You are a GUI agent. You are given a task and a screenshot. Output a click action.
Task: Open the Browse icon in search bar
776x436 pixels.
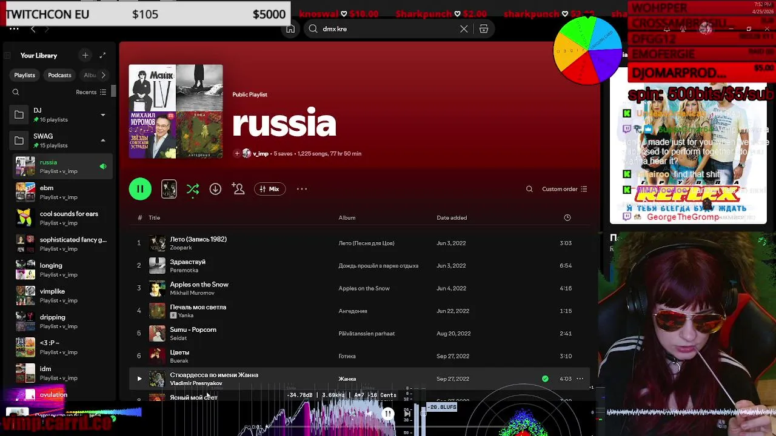click(484, 28)
